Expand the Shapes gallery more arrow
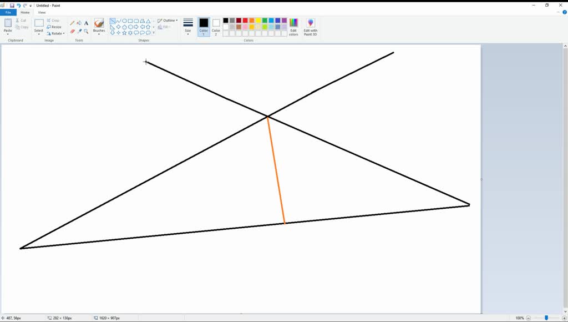Viewport: 568px width, 322px height. [x=154, y=33]
